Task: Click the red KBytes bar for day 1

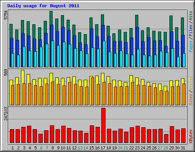Action: coord(12,136)
